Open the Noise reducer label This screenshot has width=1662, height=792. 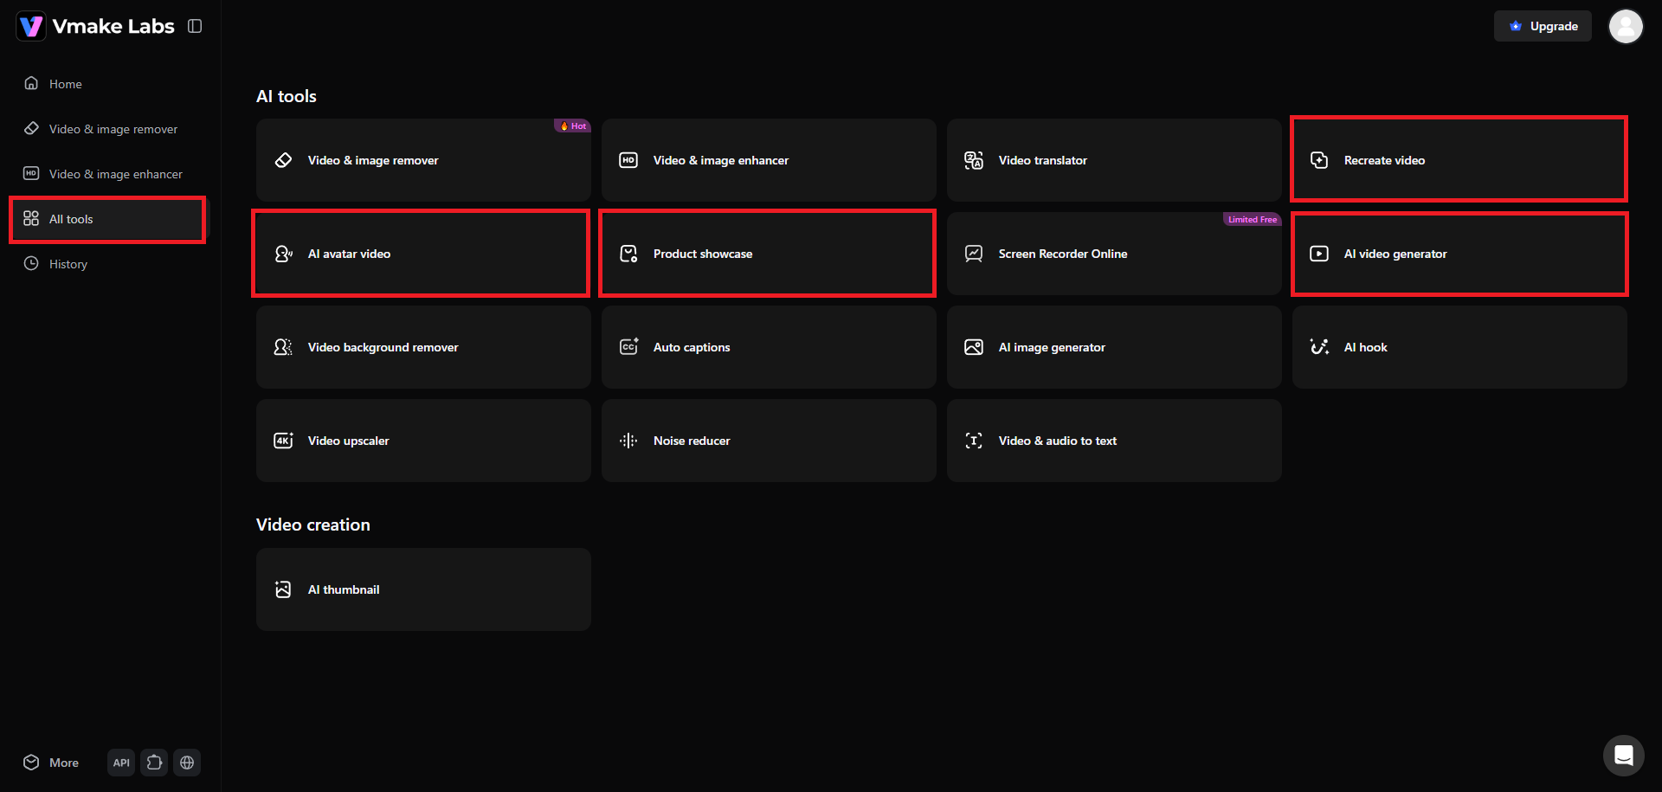692,441
